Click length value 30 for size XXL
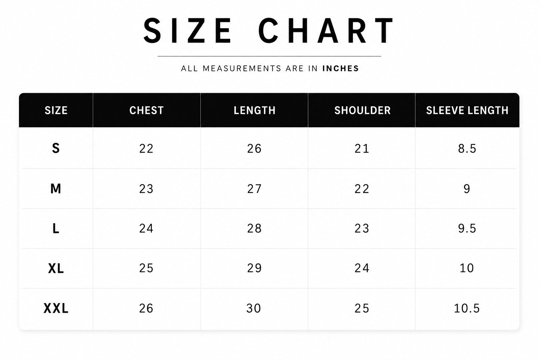Viewport: 540px width, 360px height. pos(253,308)
